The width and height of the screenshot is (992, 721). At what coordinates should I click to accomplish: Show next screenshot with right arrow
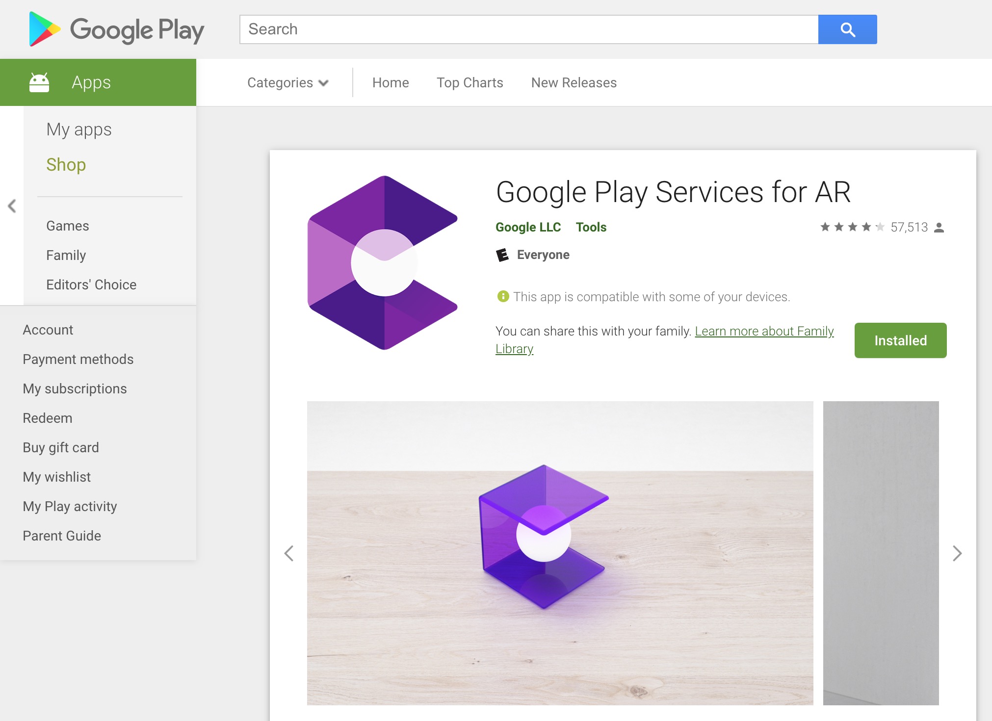tap(957, 553)
